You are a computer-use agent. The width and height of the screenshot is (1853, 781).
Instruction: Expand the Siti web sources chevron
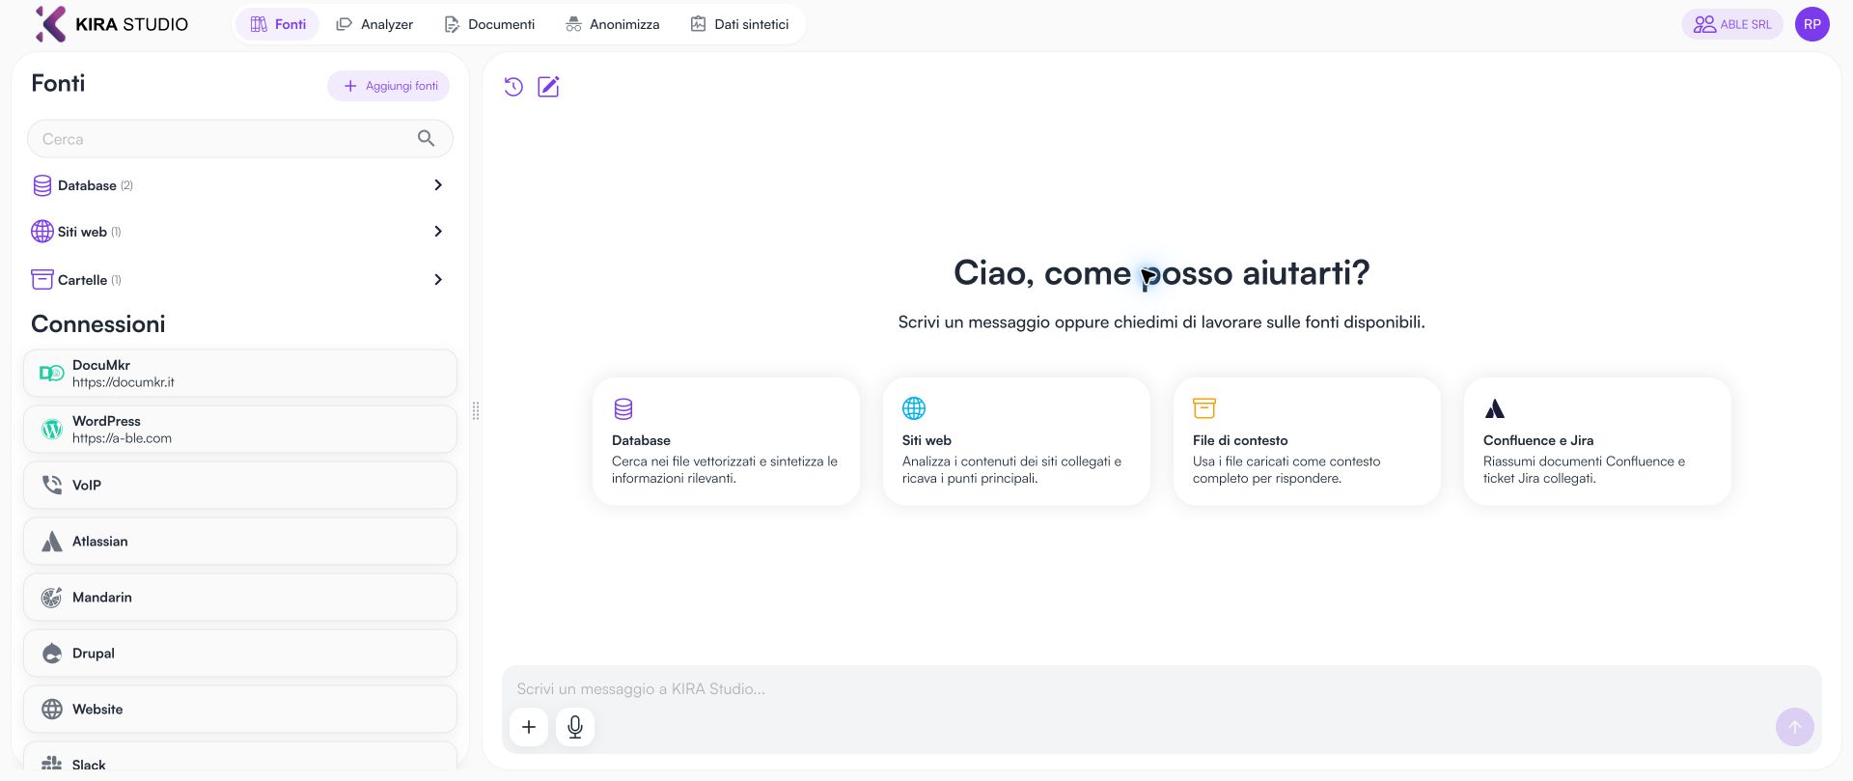coord(438,232)
